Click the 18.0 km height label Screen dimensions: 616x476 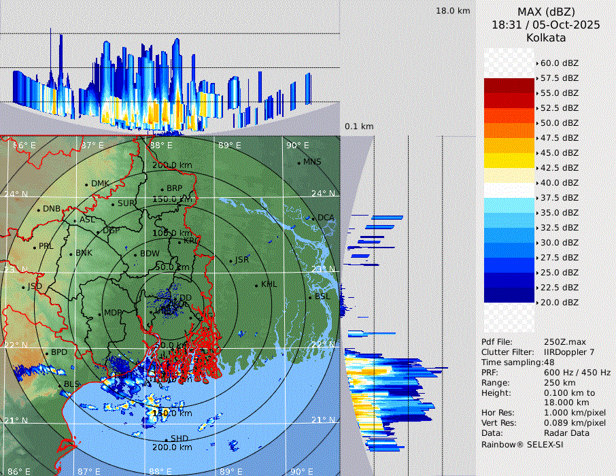point(453,11)
